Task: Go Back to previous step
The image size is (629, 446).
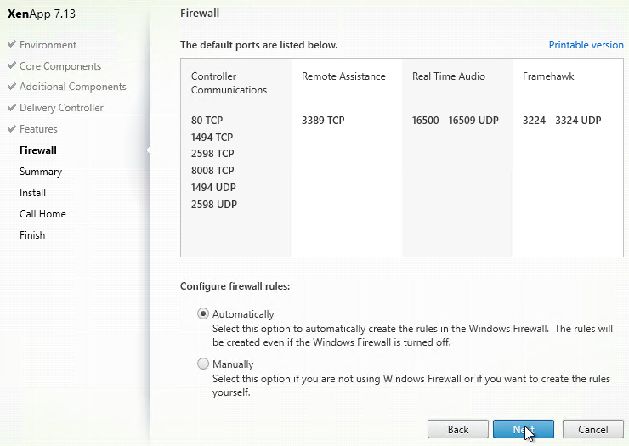Action: point(458,430)
